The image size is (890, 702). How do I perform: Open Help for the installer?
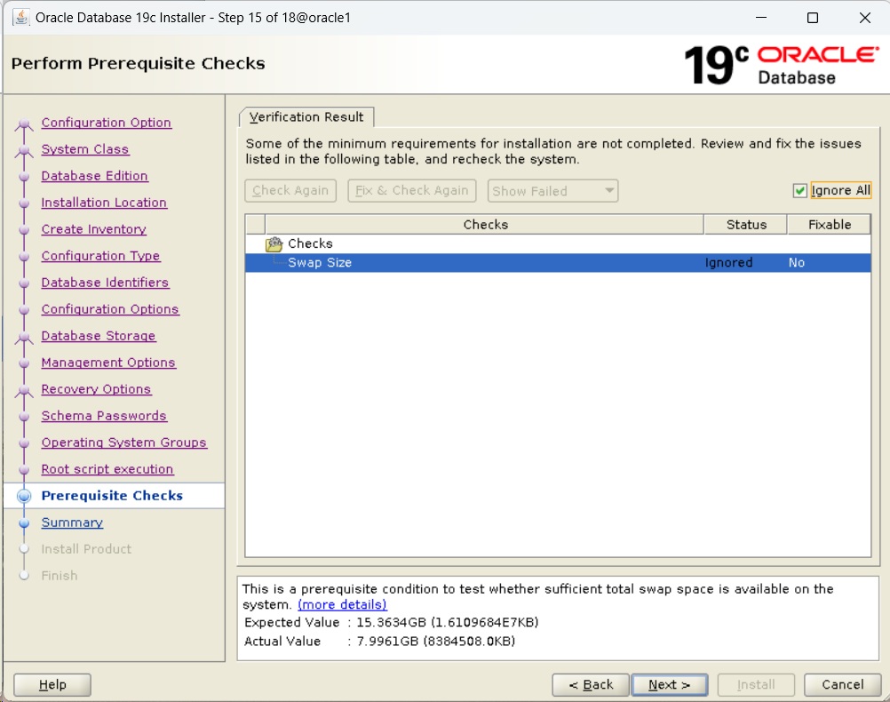[x=52, y=685]
